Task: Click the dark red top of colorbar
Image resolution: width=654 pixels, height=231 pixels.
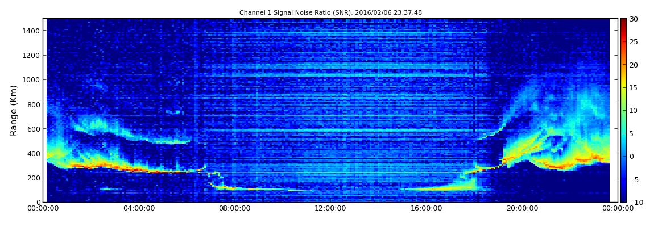Action: click(623, 22)
